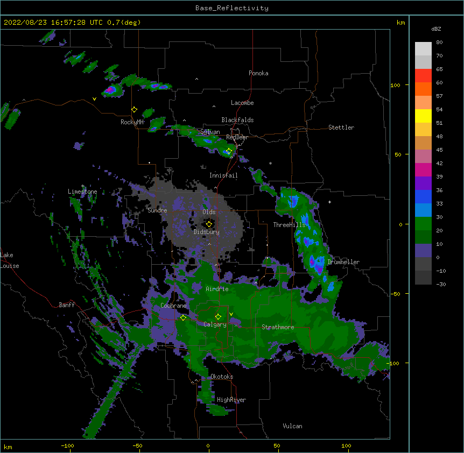
Task: Click the Innisfail town label
Action: click(x=223, y=175)
